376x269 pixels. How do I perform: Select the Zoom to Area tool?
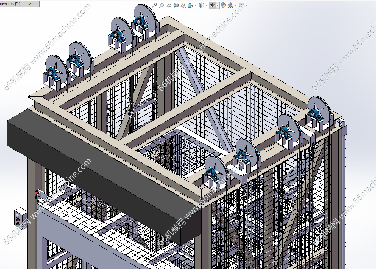[x=162, y=5]
